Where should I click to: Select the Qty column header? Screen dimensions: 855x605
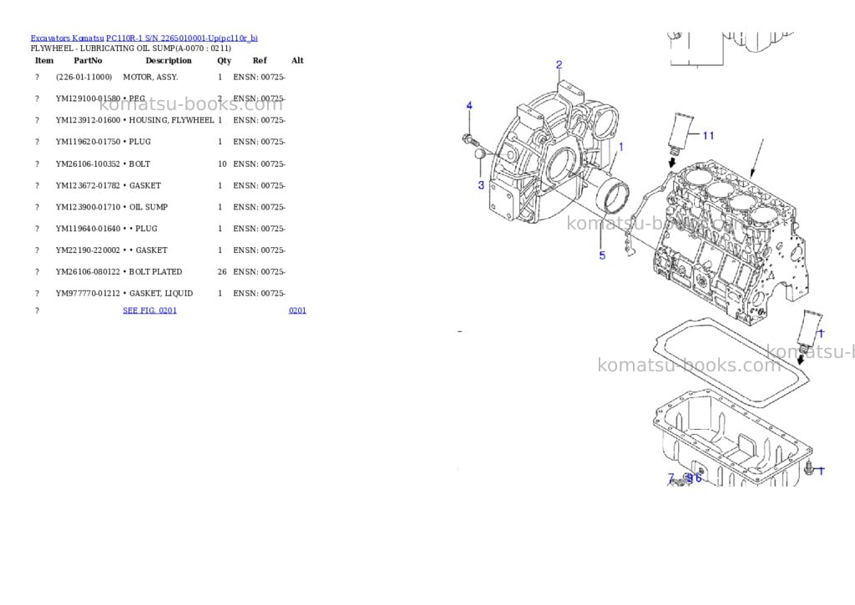point(224,60)
